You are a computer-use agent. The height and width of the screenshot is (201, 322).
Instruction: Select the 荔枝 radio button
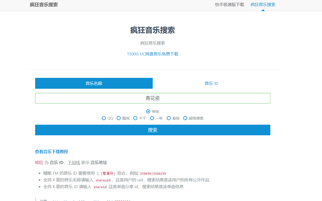tap(168, 118)
